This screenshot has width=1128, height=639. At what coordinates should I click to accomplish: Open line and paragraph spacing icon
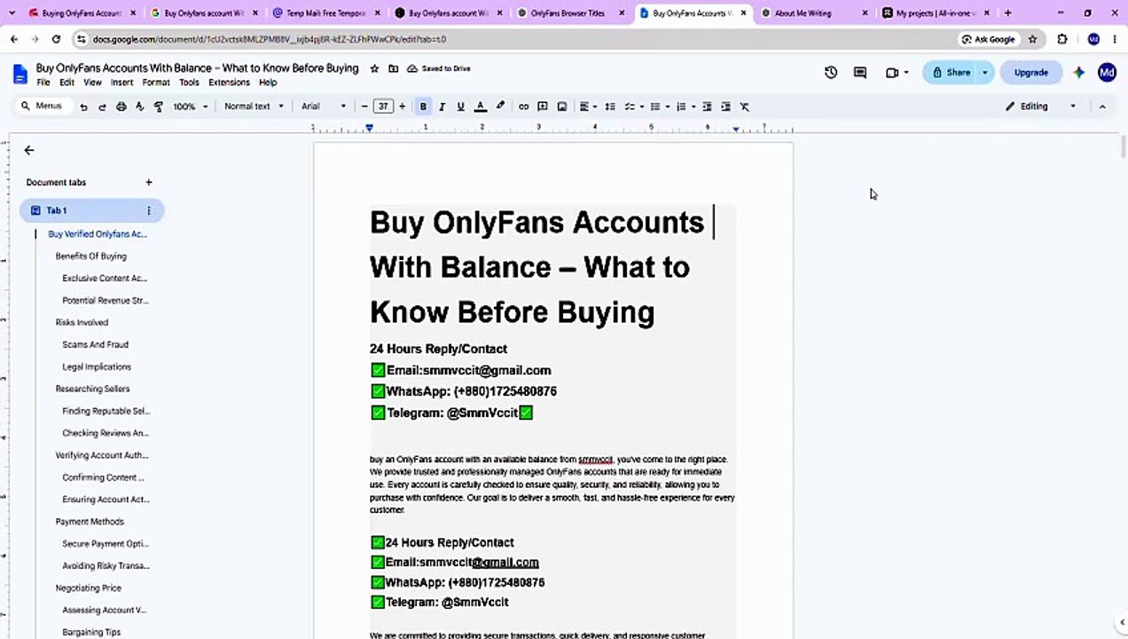(x=610, y=106)
